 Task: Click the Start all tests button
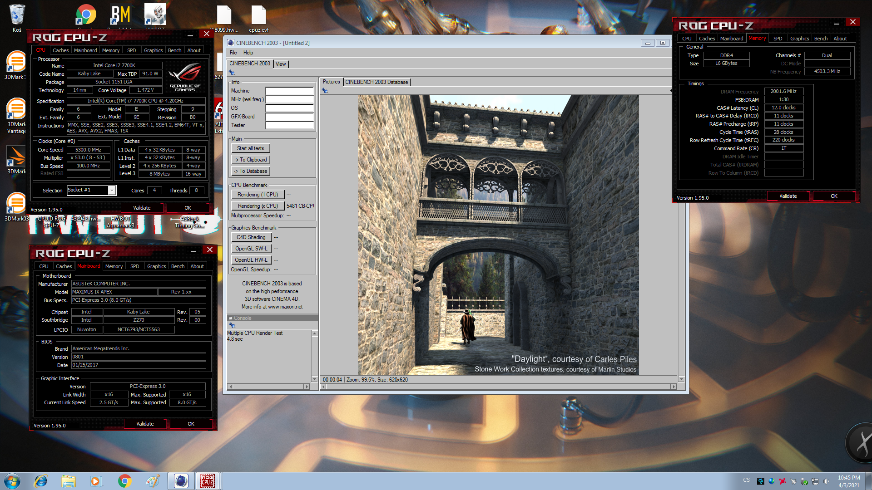250,148
